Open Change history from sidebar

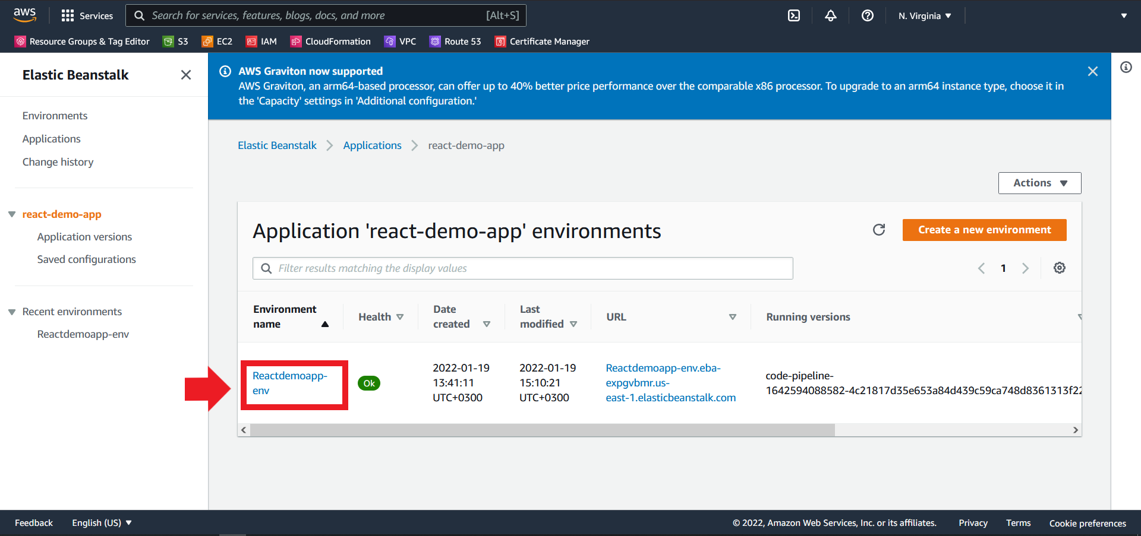58,161
